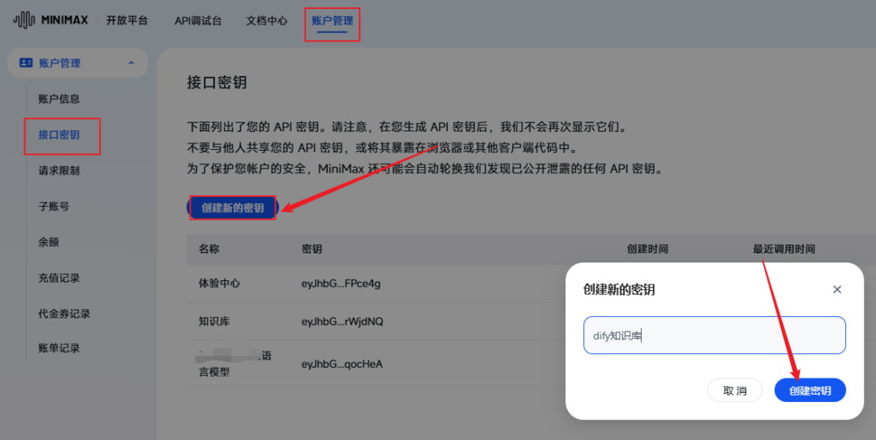Click key value eyJhbG...qocHeA
This screenshot has width=876, height=440.
tap(342, 364)
